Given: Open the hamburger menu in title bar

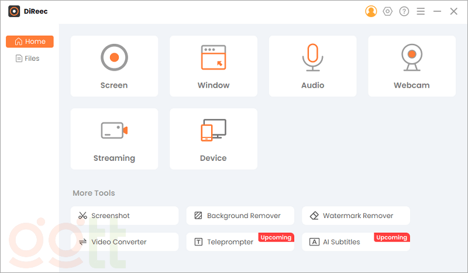Looking at the screenshot, I should click(x=421, y=11).
